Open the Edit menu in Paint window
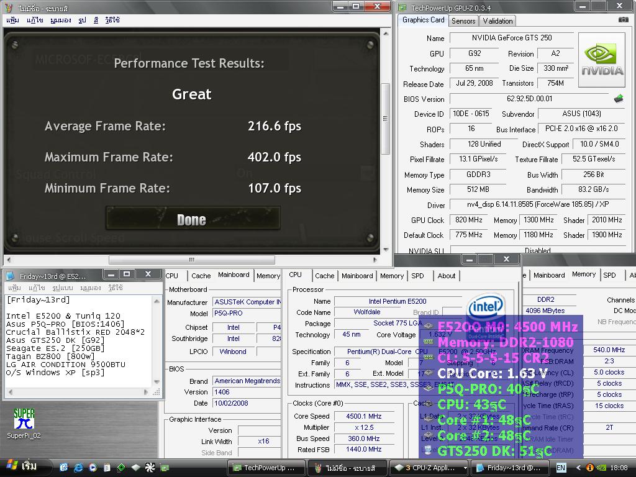 point(35,20)
